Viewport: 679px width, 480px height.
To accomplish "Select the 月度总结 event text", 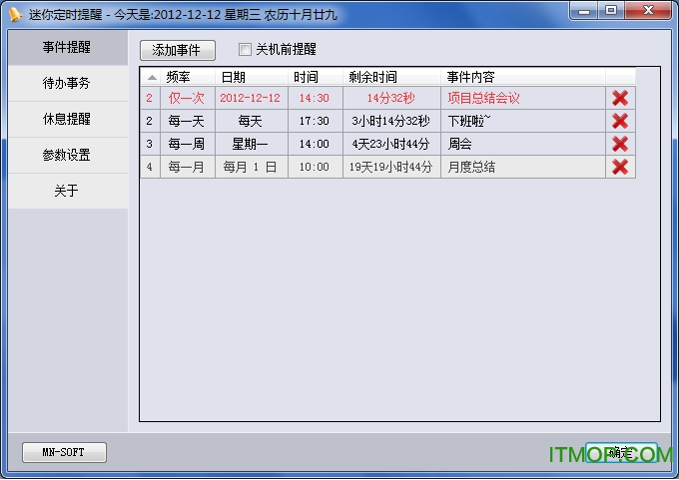I will point(471,167).
